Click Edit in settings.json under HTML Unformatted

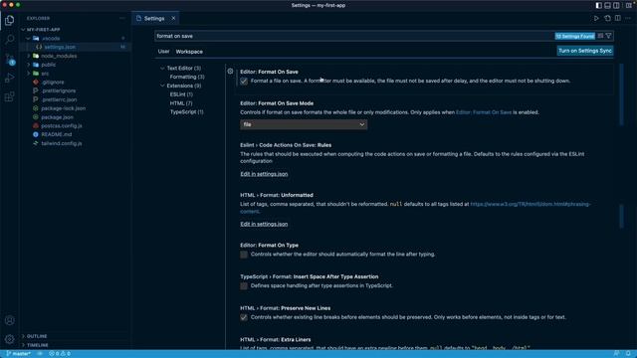pos(264,224)
